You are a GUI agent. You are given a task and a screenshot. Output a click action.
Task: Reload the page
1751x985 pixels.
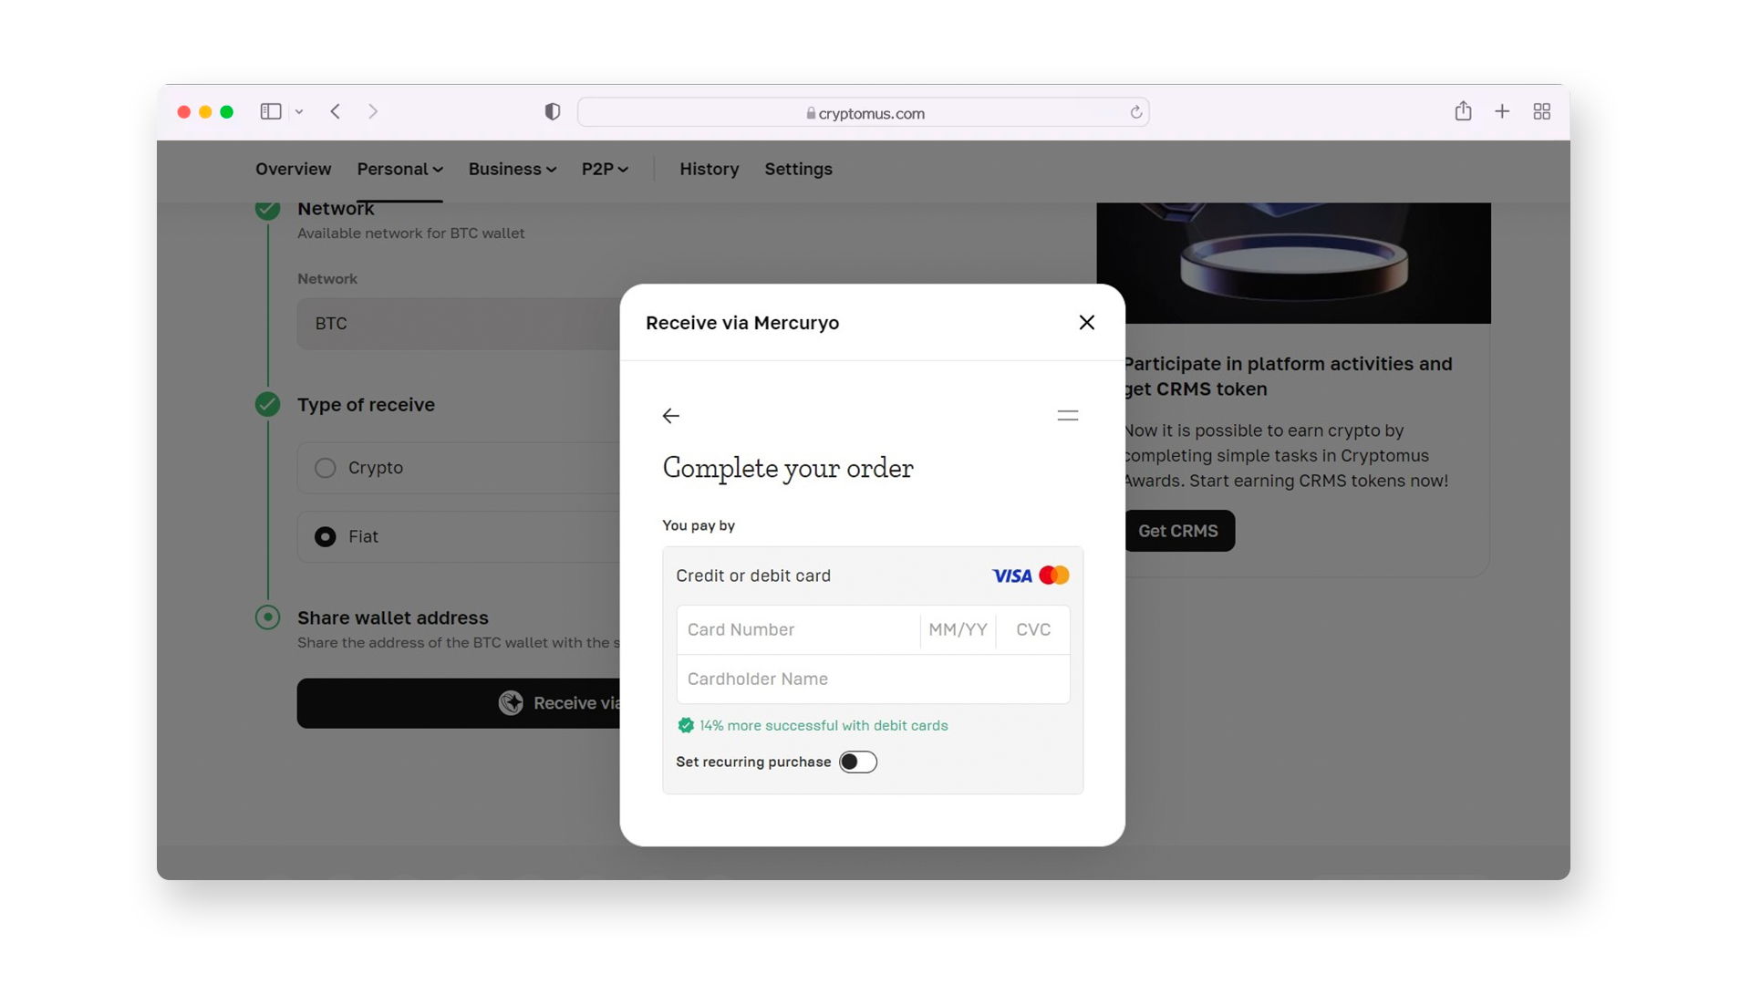(1135, 112)
